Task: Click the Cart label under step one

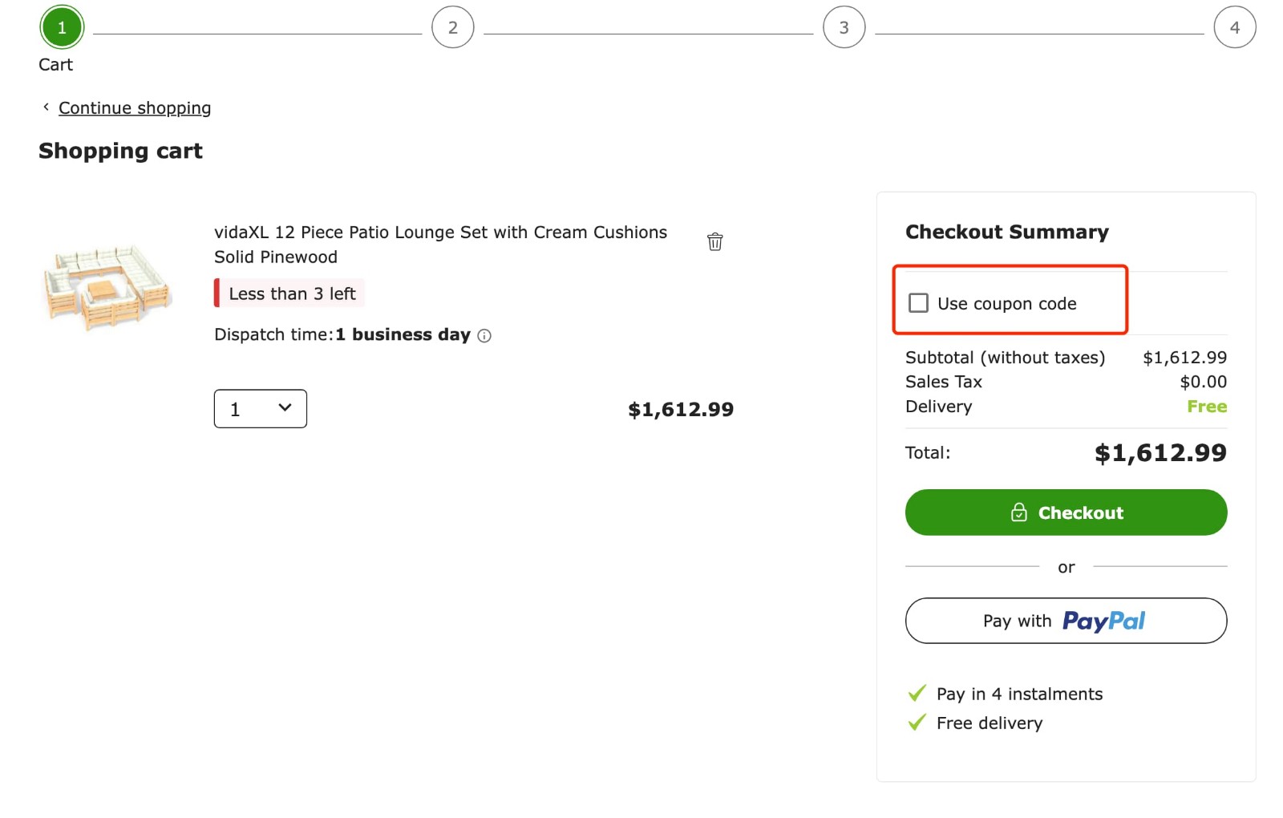Action: [x=55, y=64]
